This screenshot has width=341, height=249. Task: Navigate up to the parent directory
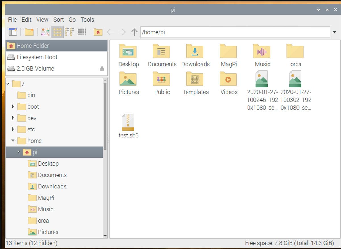click(x=134, y=32)
